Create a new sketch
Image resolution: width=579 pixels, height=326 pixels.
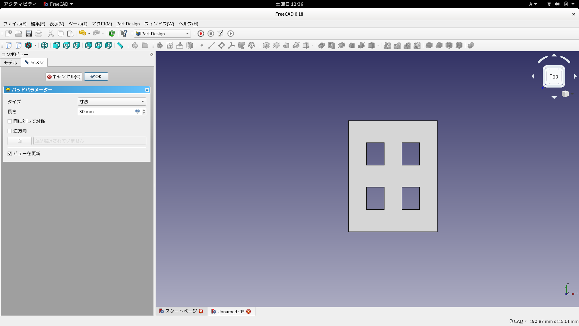tap(170, 45)
